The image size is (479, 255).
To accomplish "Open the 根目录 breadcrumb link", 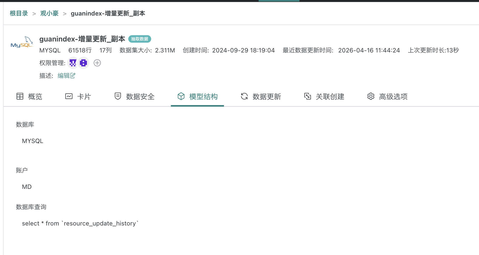I will (18, 13).
